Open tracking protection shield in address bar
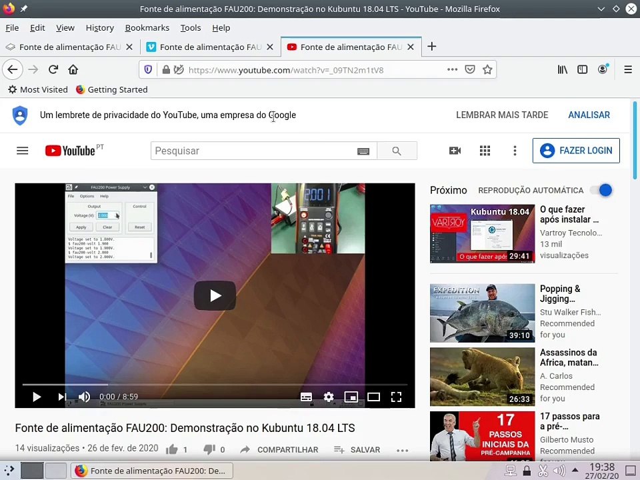Screen dimensions: 640x480 coord(148,70)
